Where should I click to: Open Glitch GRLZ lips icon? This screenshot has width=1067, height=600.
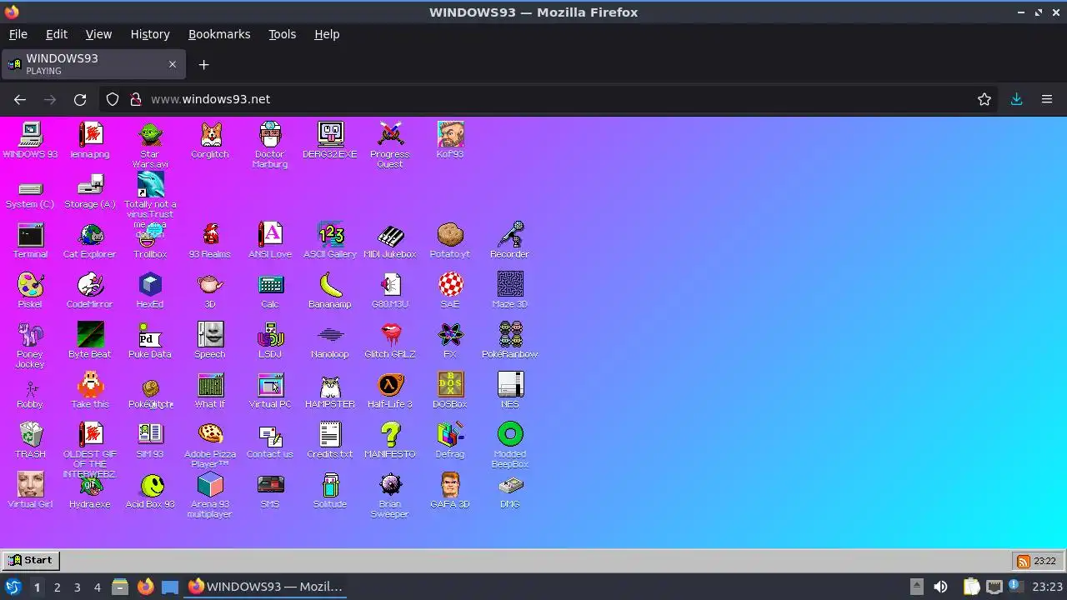tap(390, 340)
